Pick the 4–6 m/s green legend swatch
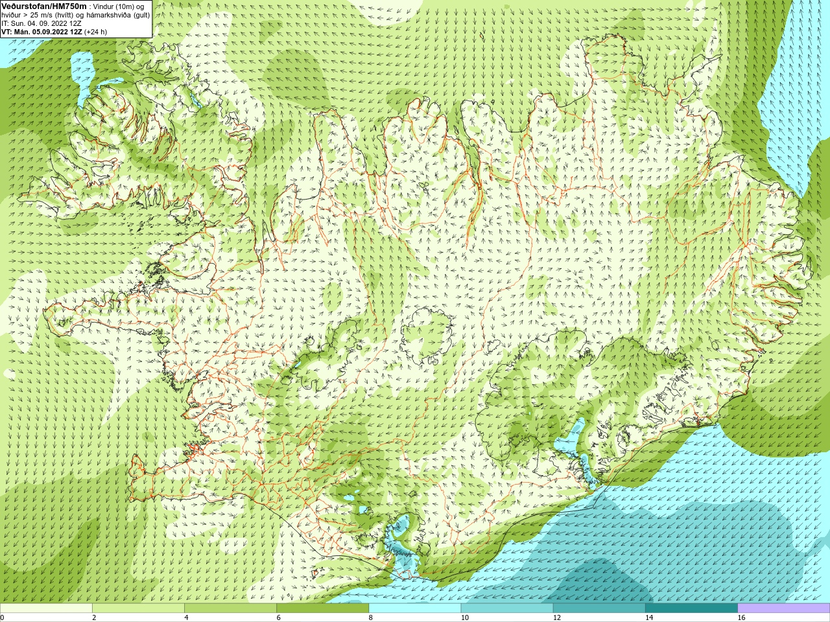Viewport: 830px width, 622px height. (230, 608)
